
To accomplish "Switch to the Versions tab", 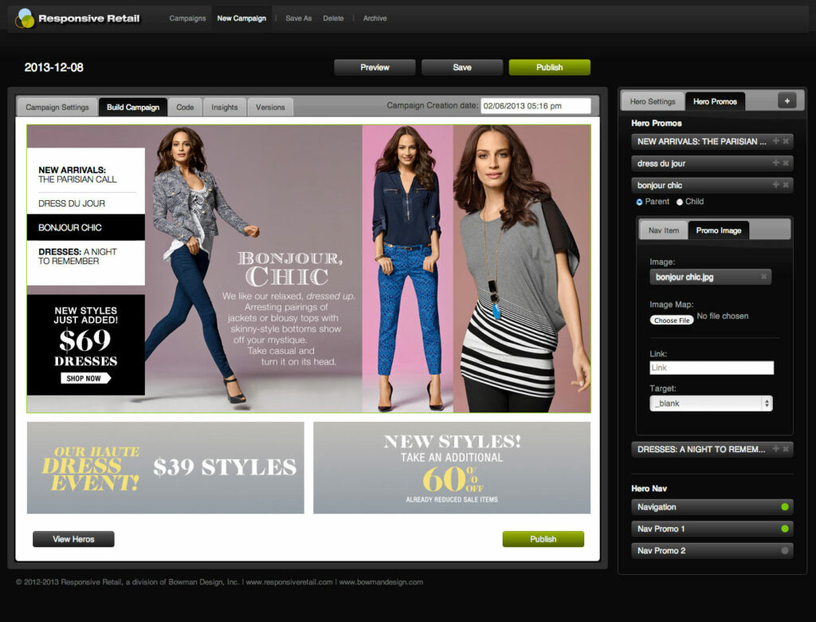I will [x=270, y=107].
